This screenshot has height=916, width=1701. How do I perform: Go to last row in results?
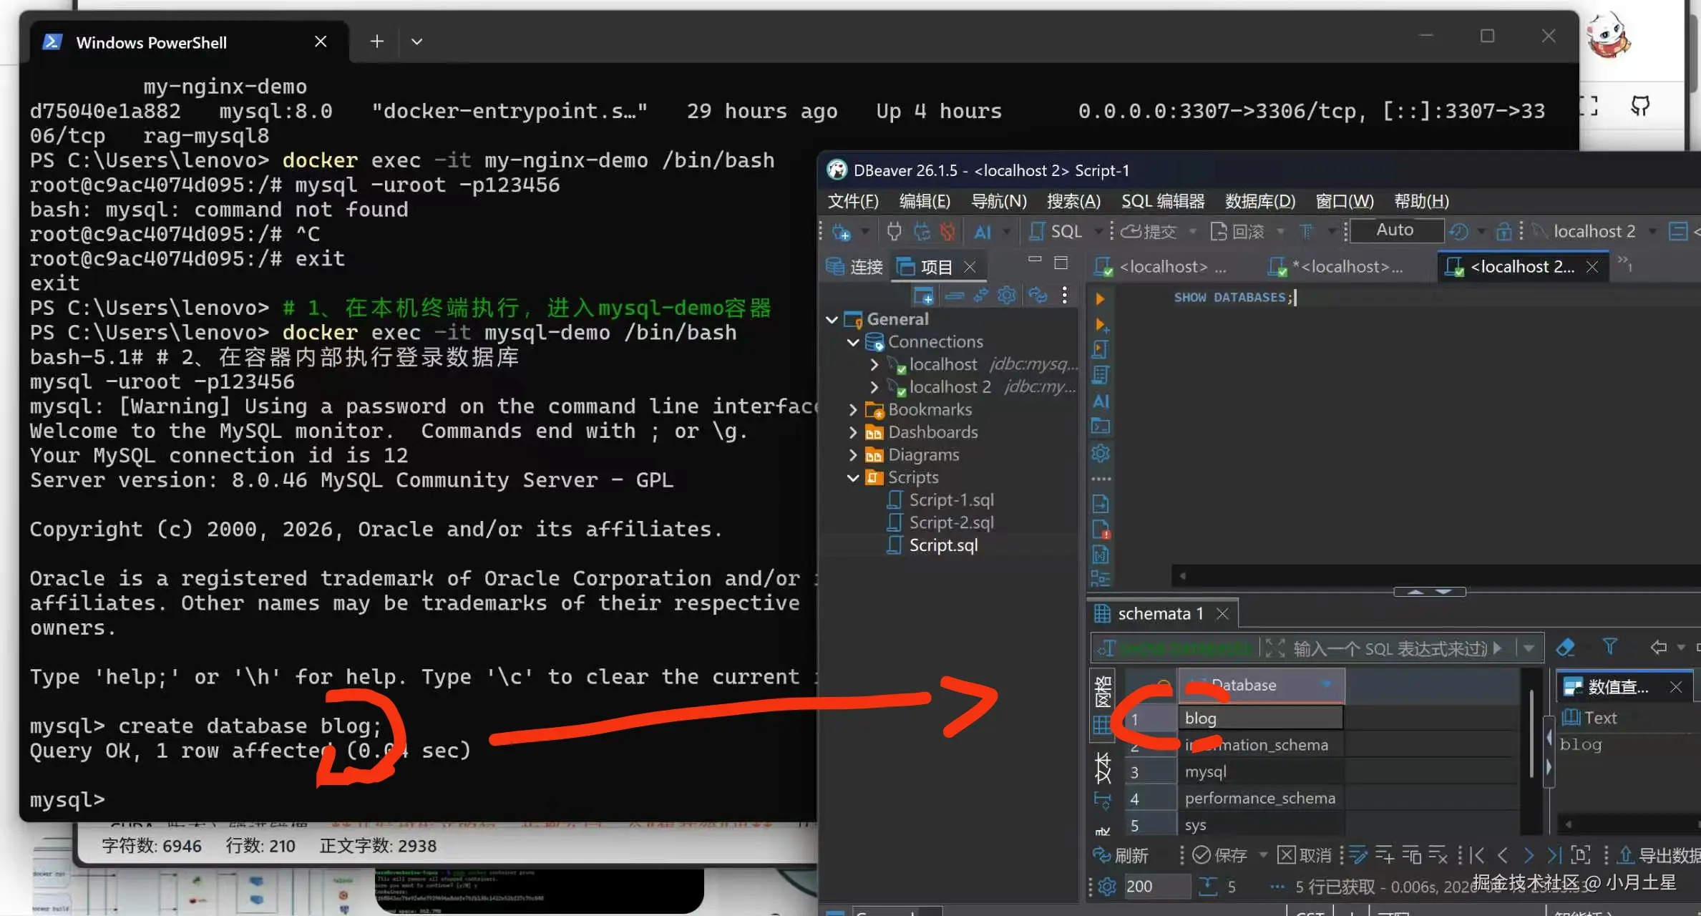pyautogui.click(x=1554, y=854)
